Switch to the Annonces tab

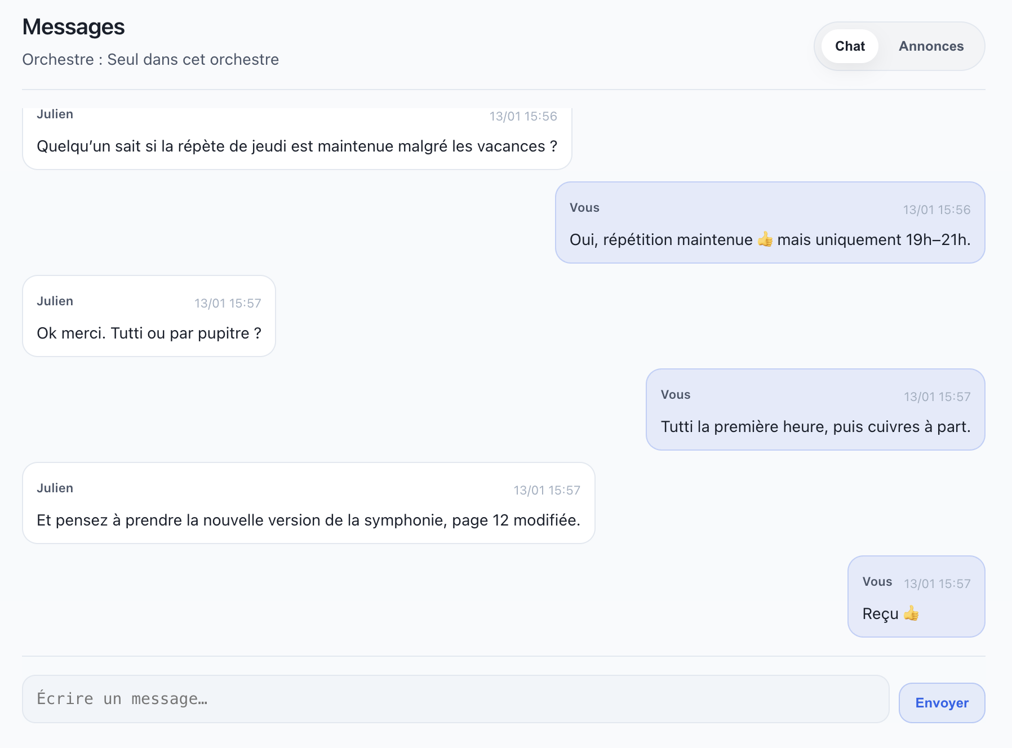click(x=931, y=46)
